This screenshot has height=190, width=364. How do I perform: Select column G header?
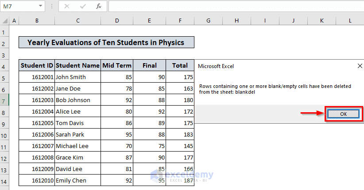(x=209, y=21)
